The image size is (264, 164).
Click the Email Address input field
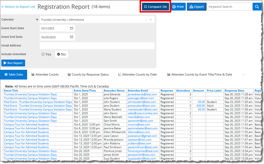point(97,46)
